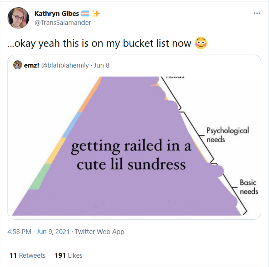Open the @TransSalamander handle
This screenshot has height=267, width=269.
click(x=63, y=23)
